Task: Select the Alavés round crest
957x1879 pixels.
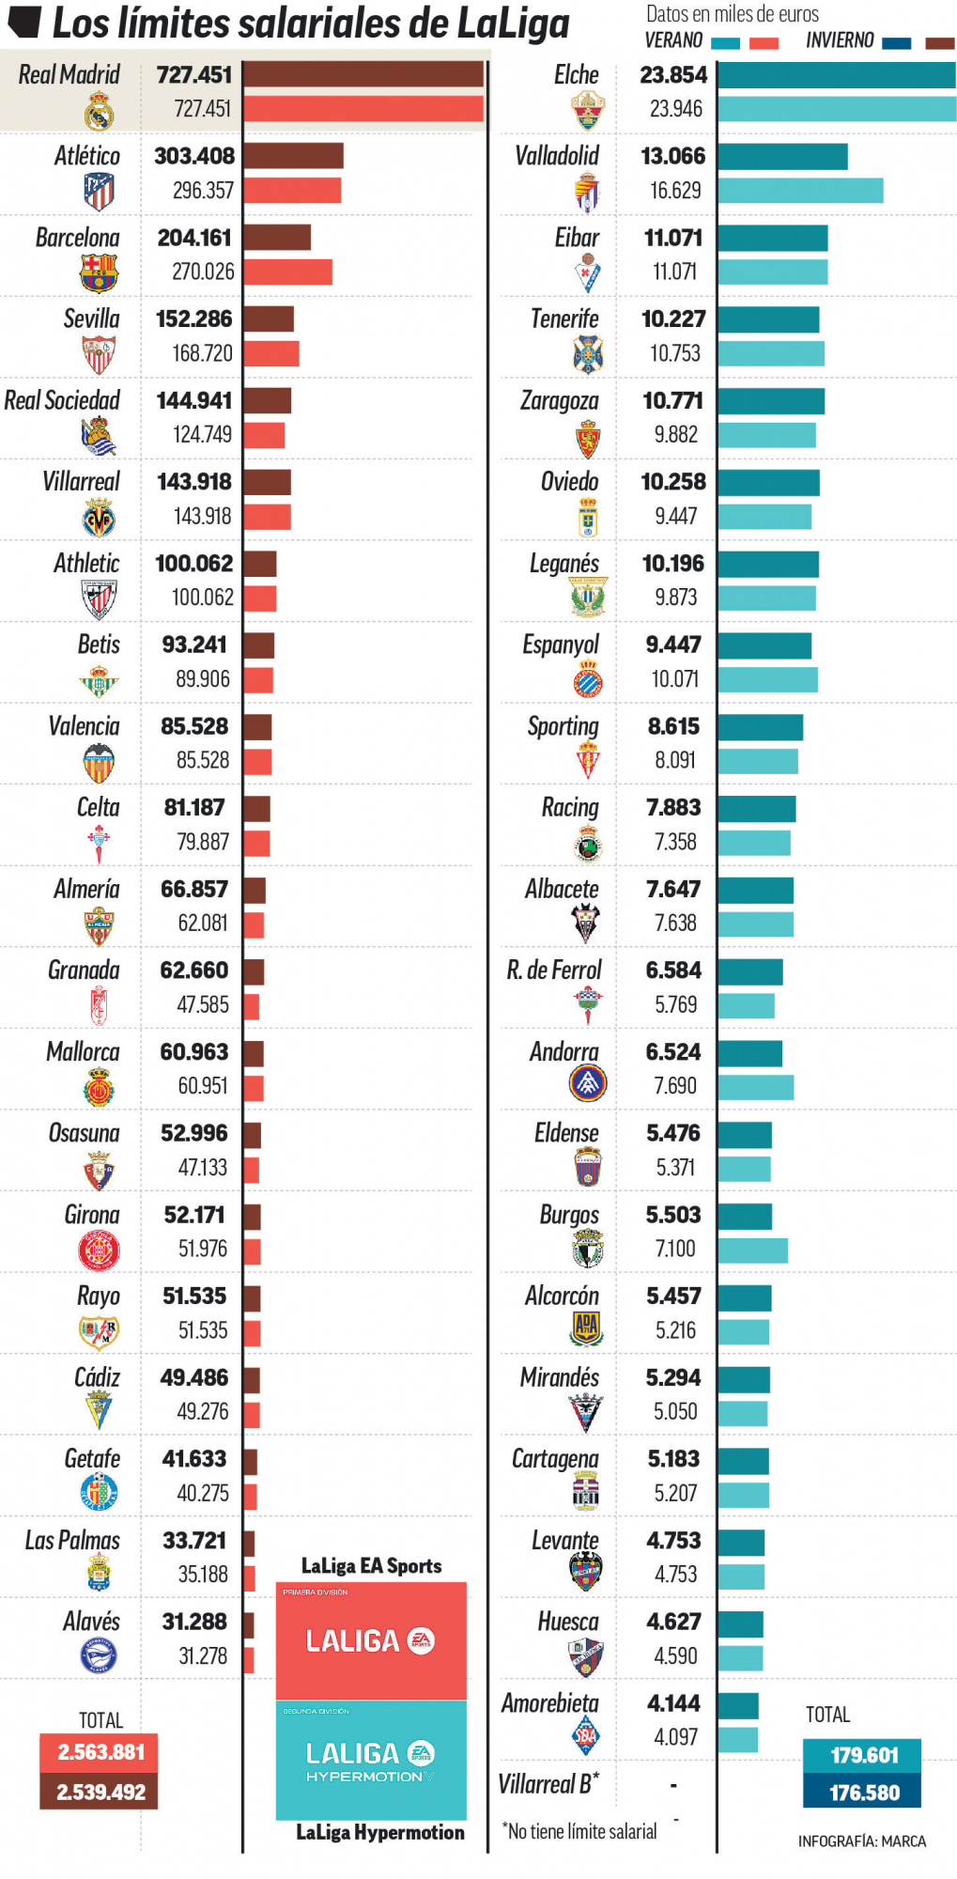Action: tap(99, 1655)
